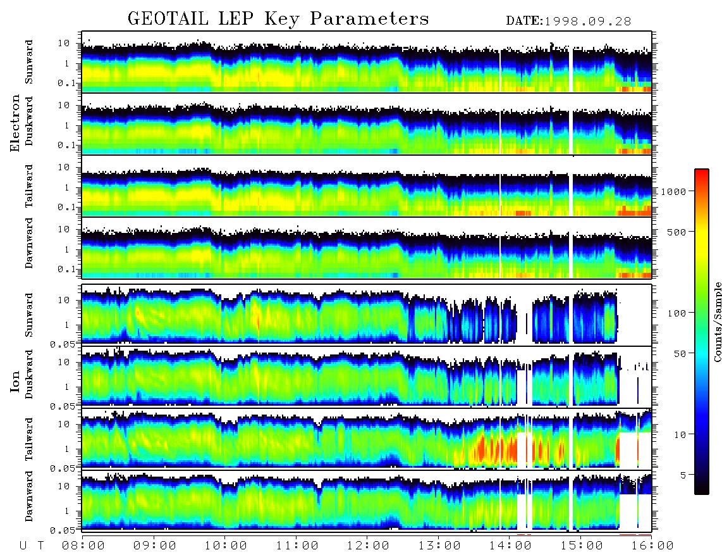Click the Ion Duskward panel label

[29, 374]
